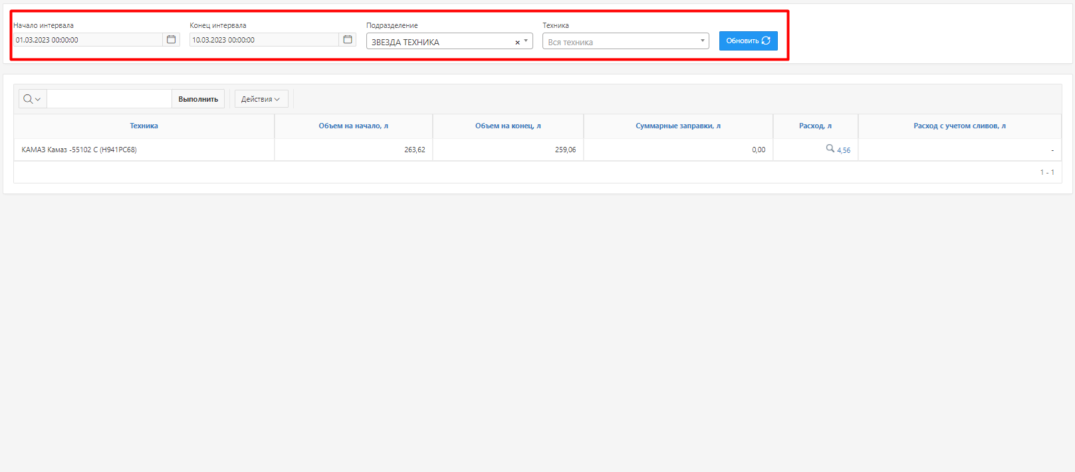Screen dimensions: 1075x472
Task: Click the Суммарные заправки, л column header
Action: pyautogui.click(x=677, y=126)
